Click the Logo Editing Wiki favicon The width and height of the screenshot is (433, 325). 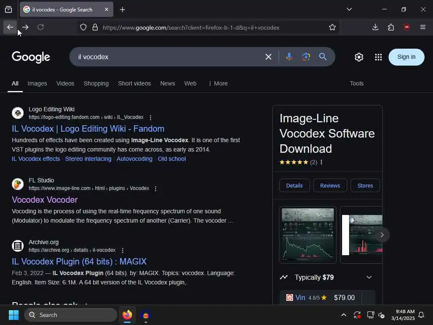[x=18, y=113]
